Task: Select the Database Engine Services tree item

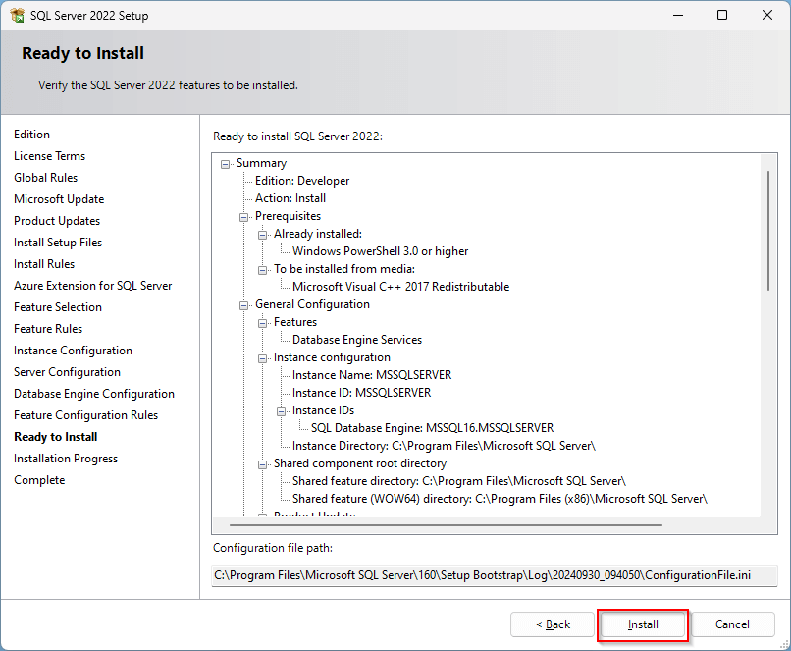Action: [x=356, y=340]
